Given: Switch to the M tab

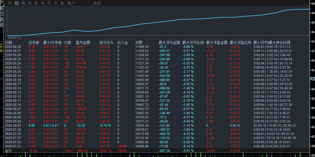Looking at the screenshot, I should pos(56,3).
